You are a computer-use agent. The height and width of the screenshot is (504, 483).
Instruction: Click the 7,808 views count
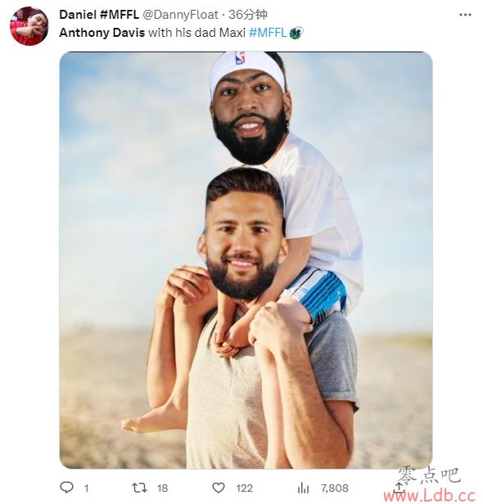[335, 488]
